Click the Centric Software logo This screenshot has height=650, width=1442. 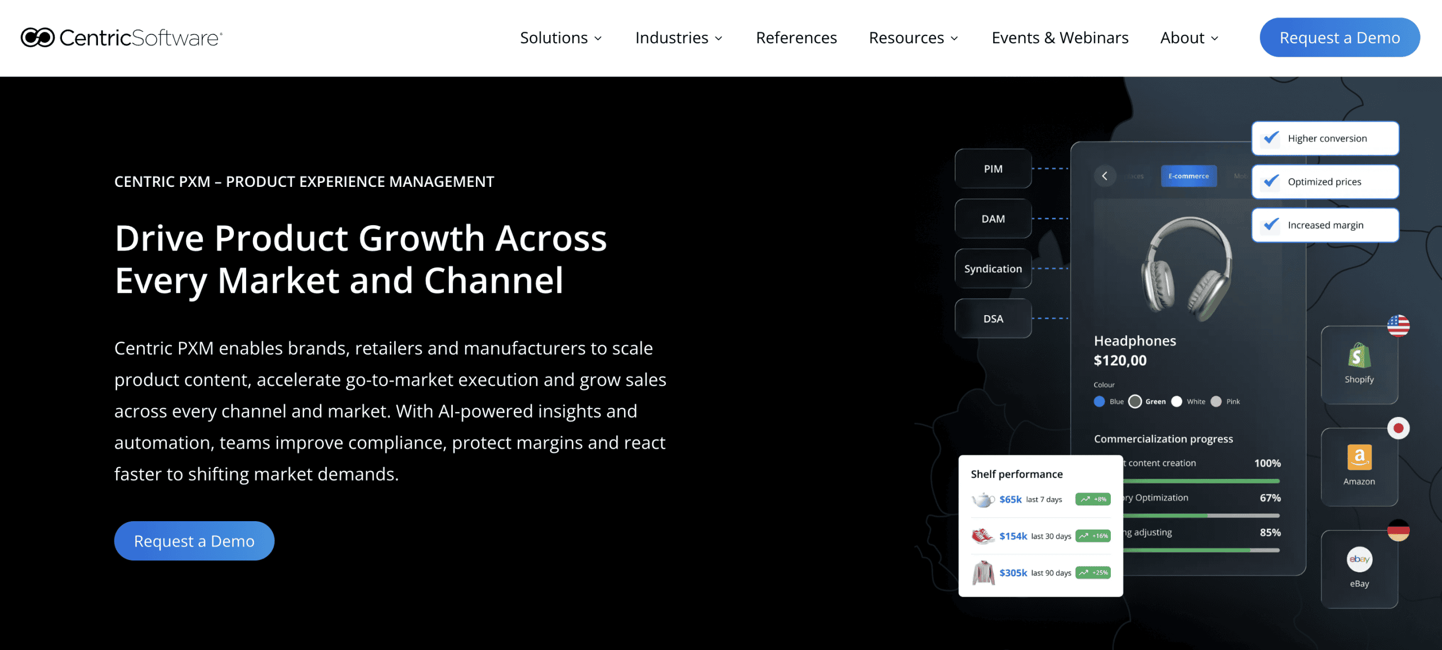point(122,38)
